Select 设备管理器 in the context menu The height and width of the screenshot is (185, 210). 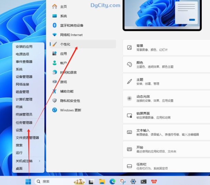24,77
